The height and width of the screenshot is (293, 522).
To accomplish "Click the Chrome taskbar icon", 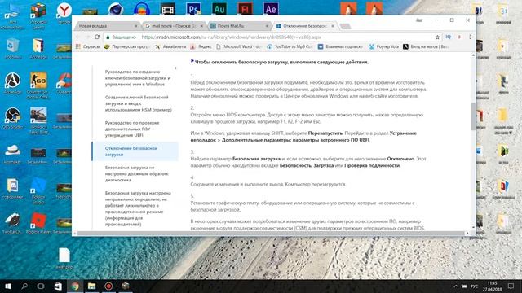I will [x=75, y=286].
